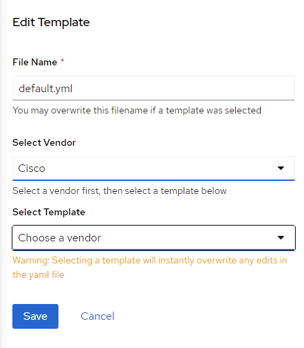Click the Choose a vendor placeholder text

click(x=60, y=238)
